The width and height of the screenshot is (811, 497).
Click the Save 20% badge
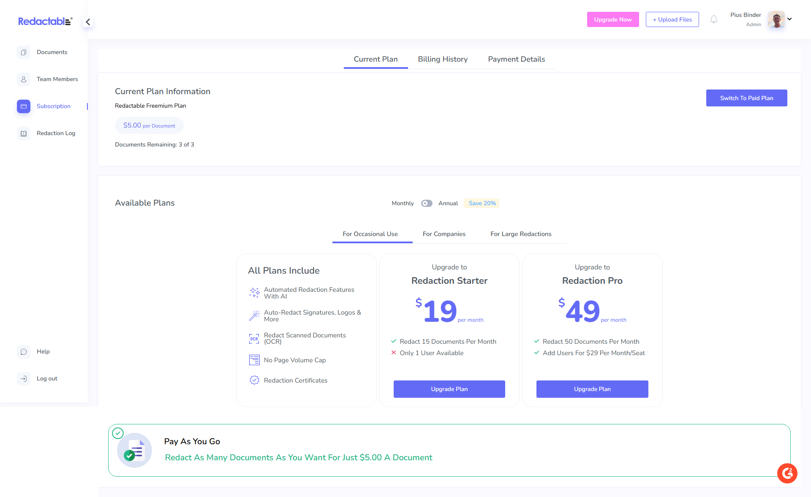[x=482, y=204]
